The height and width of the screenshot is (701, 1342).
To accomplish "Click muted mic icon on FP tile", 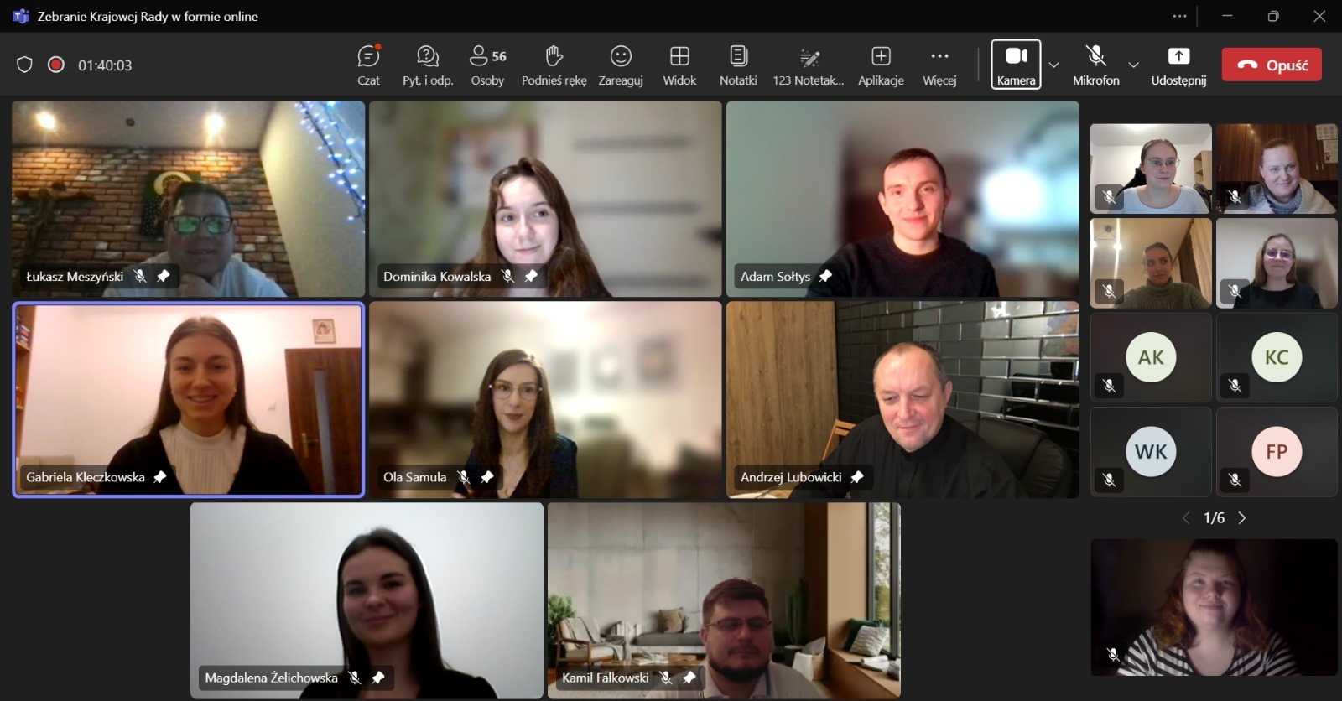I will (1235, 480).
